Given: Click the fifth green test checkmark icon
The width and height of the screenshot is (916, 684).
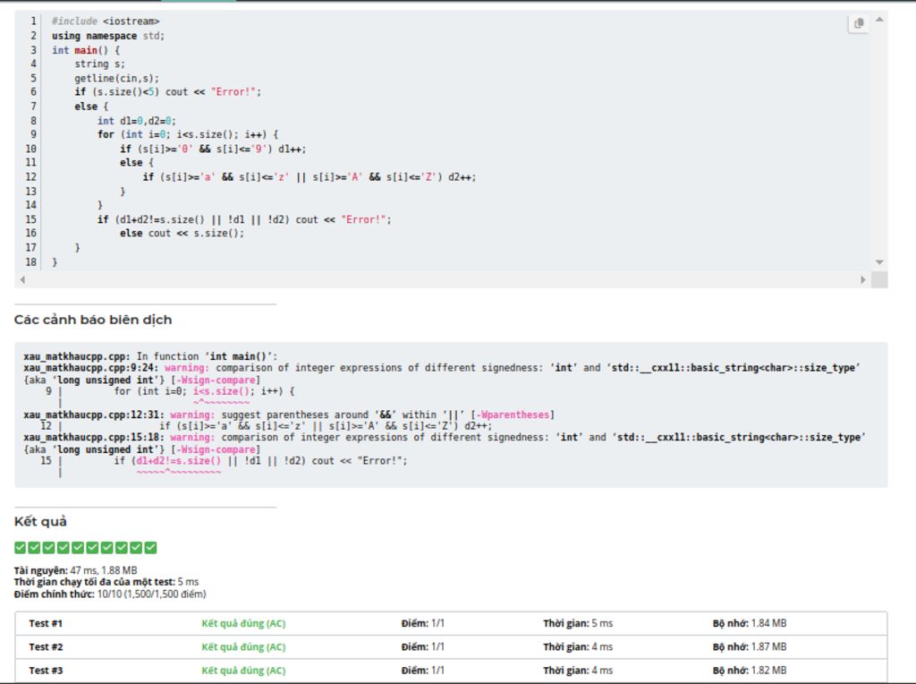Looking at the screenshot, I should 78,547.
